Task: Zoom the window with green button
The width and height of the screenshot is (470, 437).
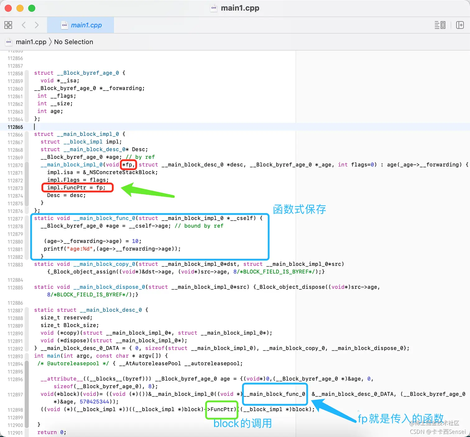Action: (32, 8)
